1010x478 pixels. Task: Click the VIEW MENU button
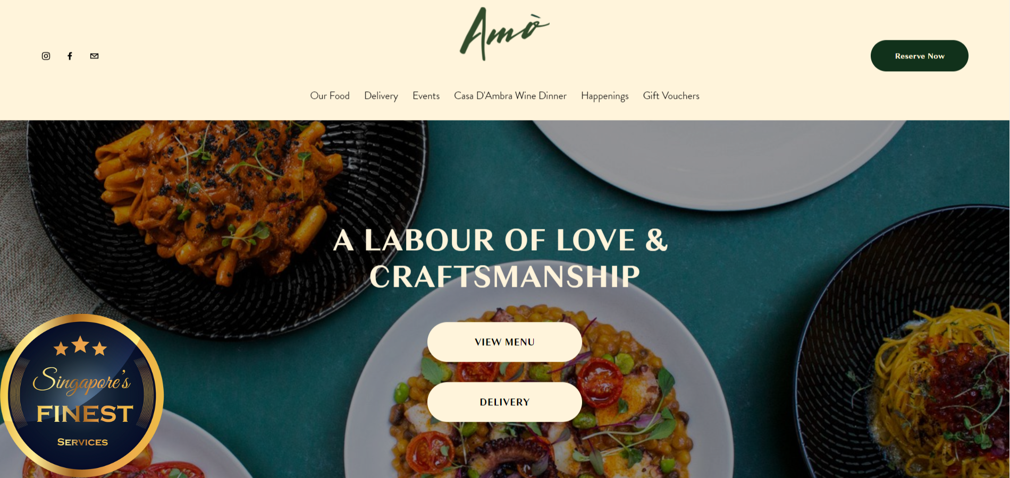[x=504, y=342]
